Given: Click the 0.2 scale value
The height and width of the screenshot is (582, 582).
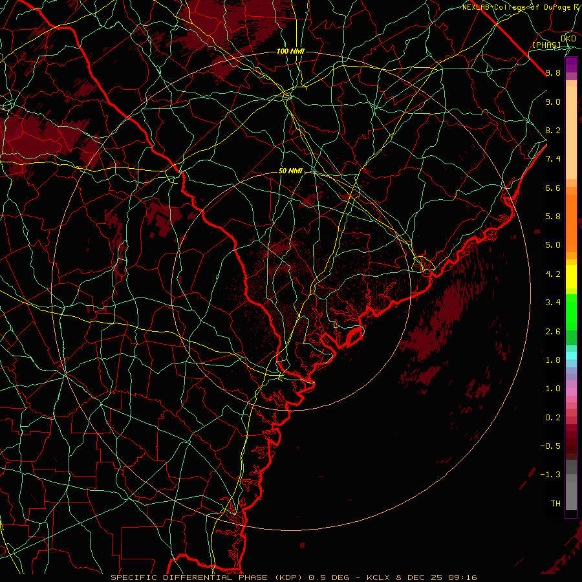Looking at the screenshot, I should (x=553, y=418).
